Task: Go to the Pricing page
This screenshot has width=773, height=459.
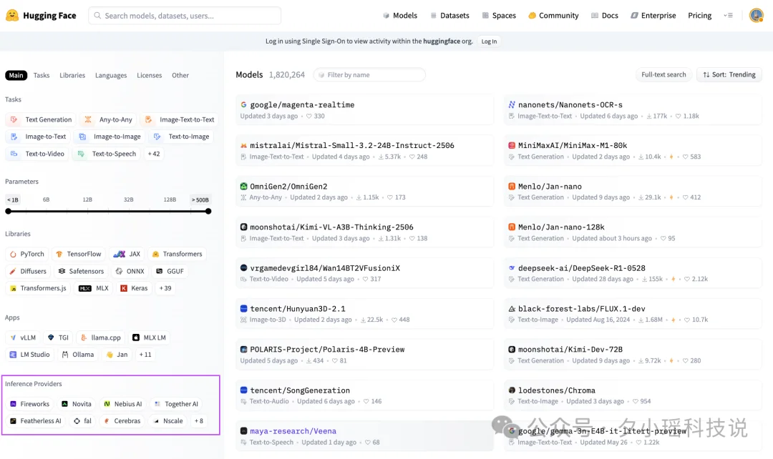Action: click(x=699, y=15)
